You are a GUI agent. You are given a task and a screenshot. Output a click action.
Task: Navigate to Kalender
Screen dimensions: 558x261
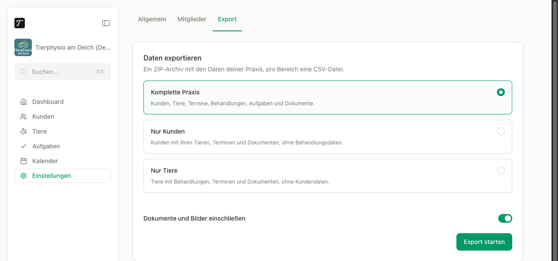click(63, 161)
